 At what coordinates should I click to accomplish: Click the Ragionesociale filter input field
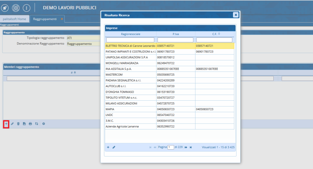point(130,40)
